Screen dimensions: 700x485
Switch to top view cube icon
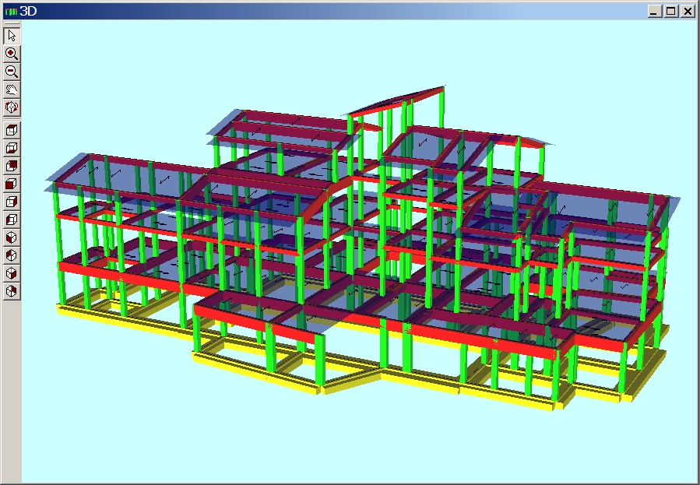click(x=12, y=130)
